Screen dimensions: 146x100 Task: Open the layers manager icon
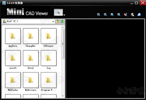(132, 15)
